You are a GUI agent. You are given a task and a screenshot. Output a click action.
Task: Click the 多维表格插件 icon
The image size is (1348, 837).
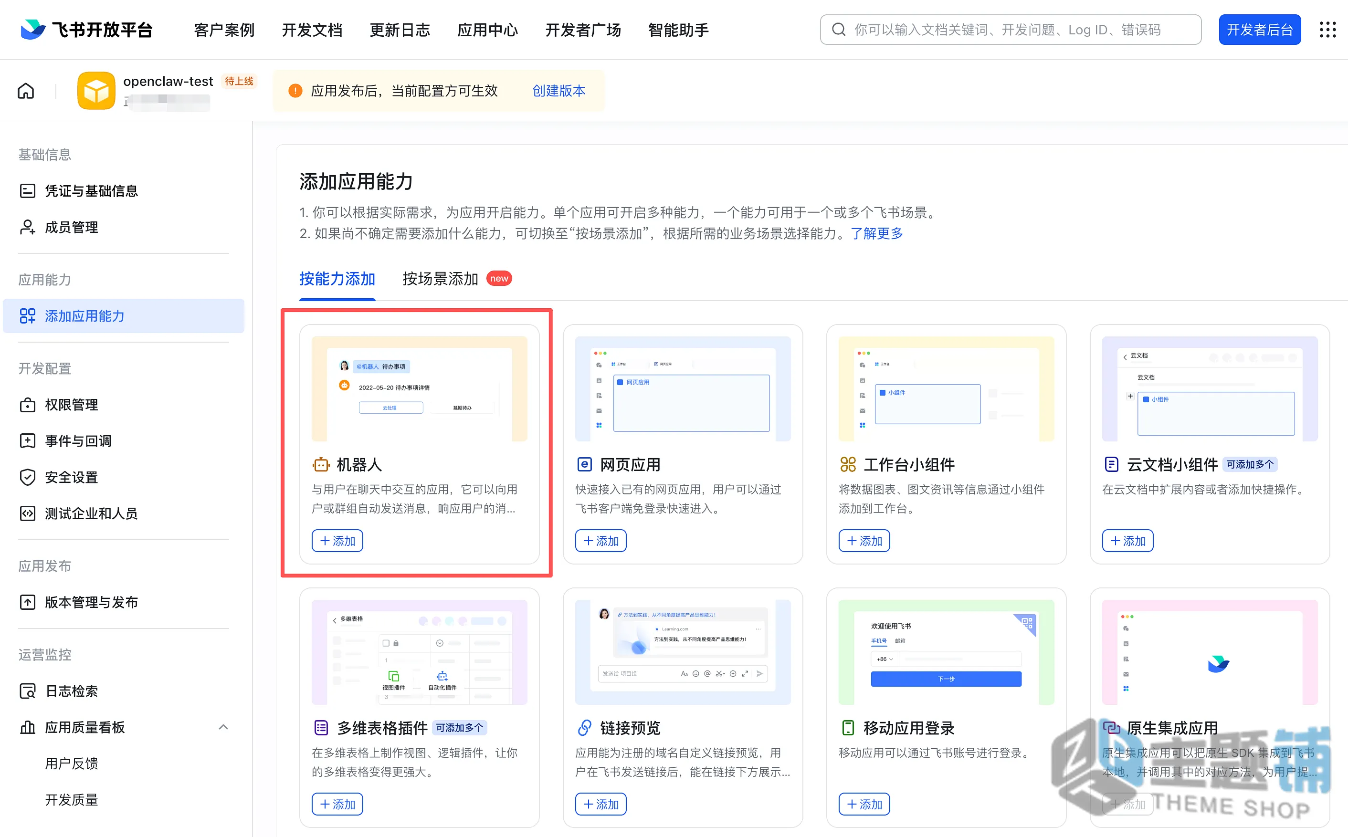tap(321, 727)
